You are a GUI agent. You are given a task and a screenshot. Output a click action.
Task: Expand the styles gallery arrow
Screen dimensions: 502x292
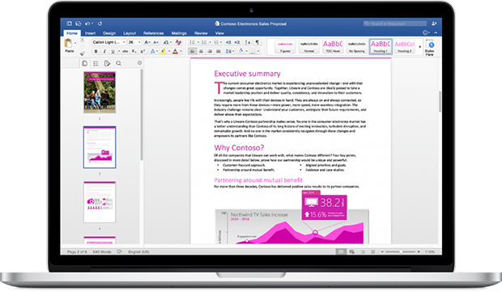point(420,47)
